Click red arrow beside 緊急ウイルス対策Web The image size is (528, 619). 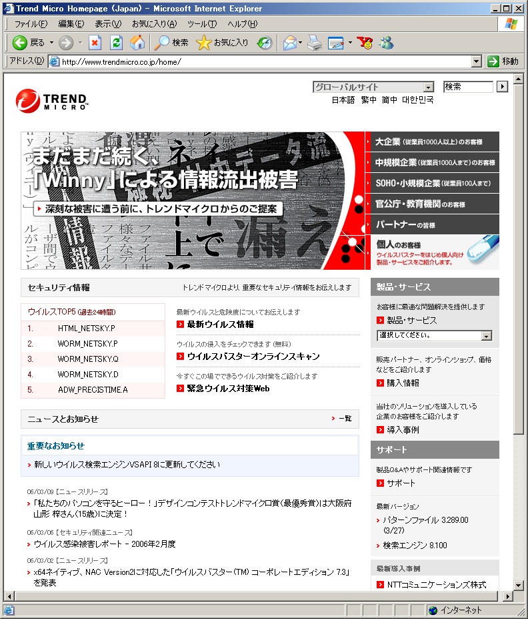tap(180, 389)
